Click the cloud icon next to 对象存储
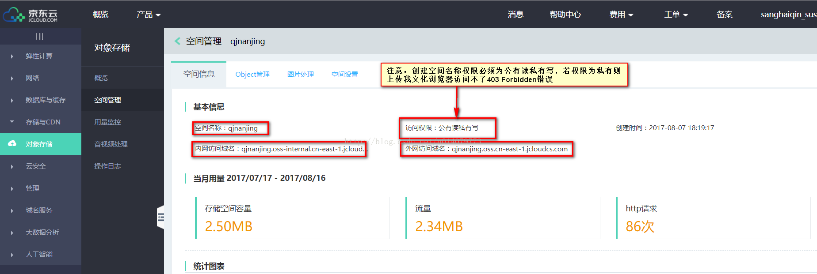 (x=12, y=143)
